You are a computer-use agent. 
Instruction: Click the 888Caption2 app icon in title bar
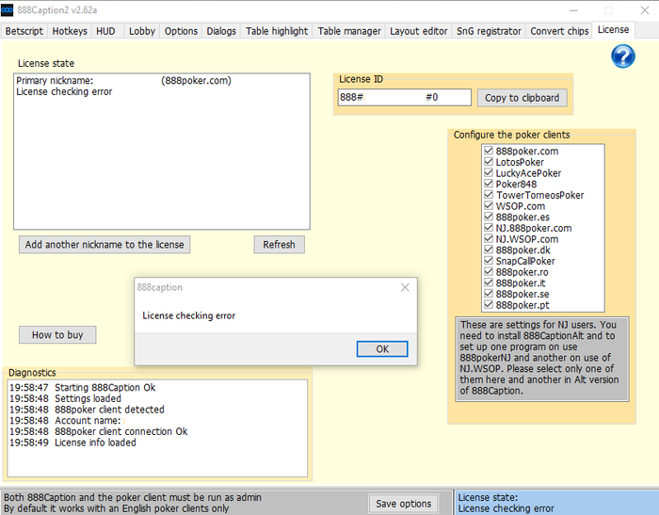click(8, 10)
